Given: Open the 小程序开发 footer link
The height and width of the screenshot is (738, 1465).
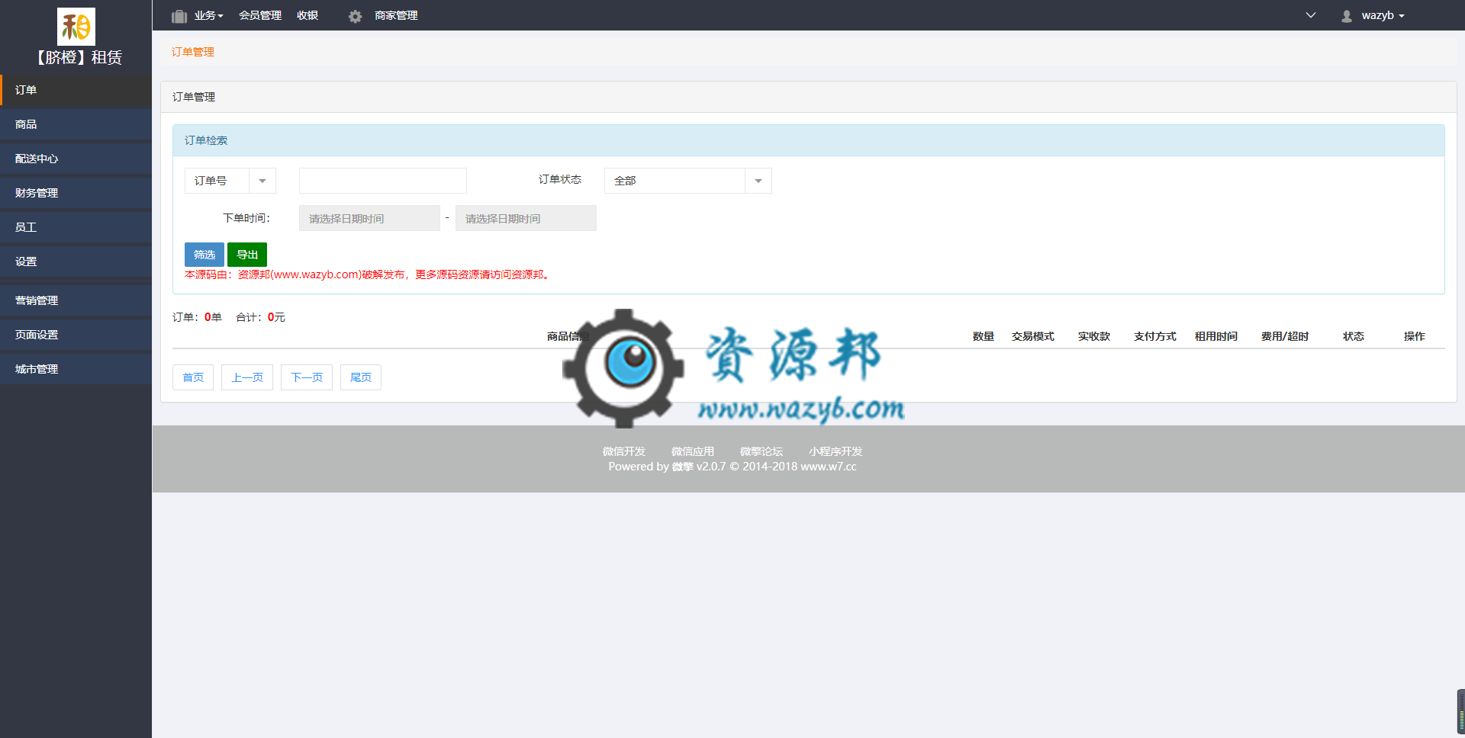Looking at the screenshot, I should pyautogui.click(x=836, y=451).
